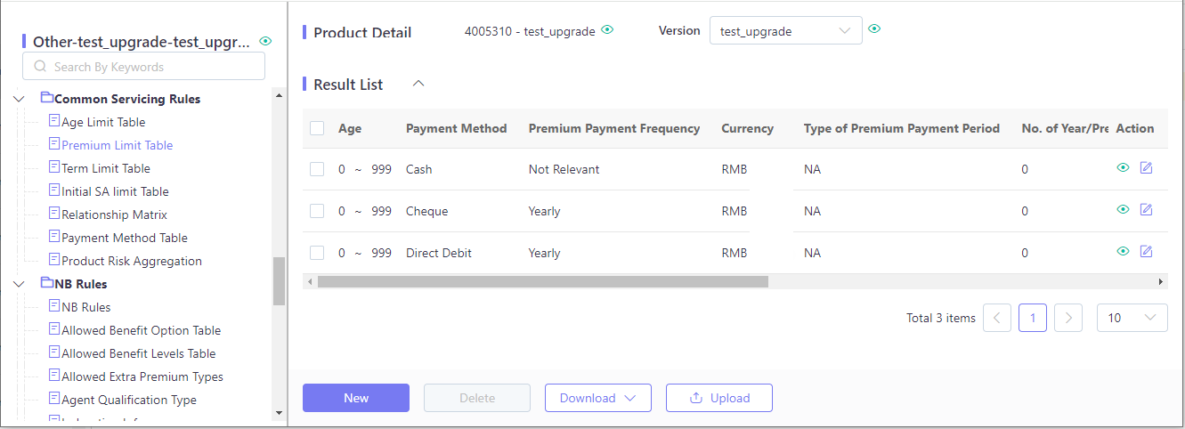Click the eye icon next to 4005310 - test_upgrade
1185x429 pixels.
(607, 29)
